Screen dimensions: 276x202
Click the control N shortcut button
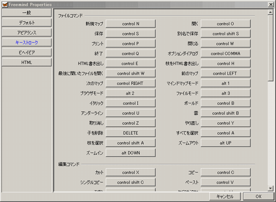[x=131, y=24]
